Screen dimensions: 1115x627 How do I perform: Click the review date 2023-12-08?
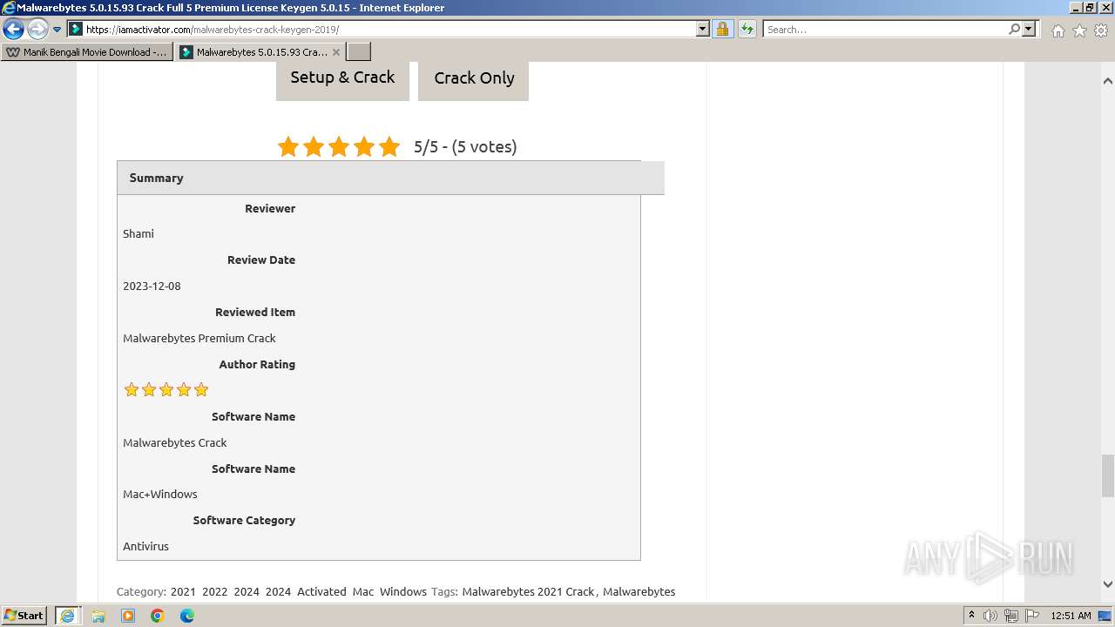click(152, 286)
